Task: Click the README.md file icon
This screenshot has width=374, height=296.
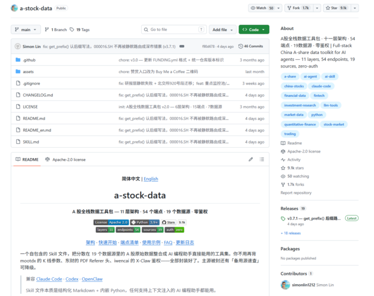Action: (18, 118)
